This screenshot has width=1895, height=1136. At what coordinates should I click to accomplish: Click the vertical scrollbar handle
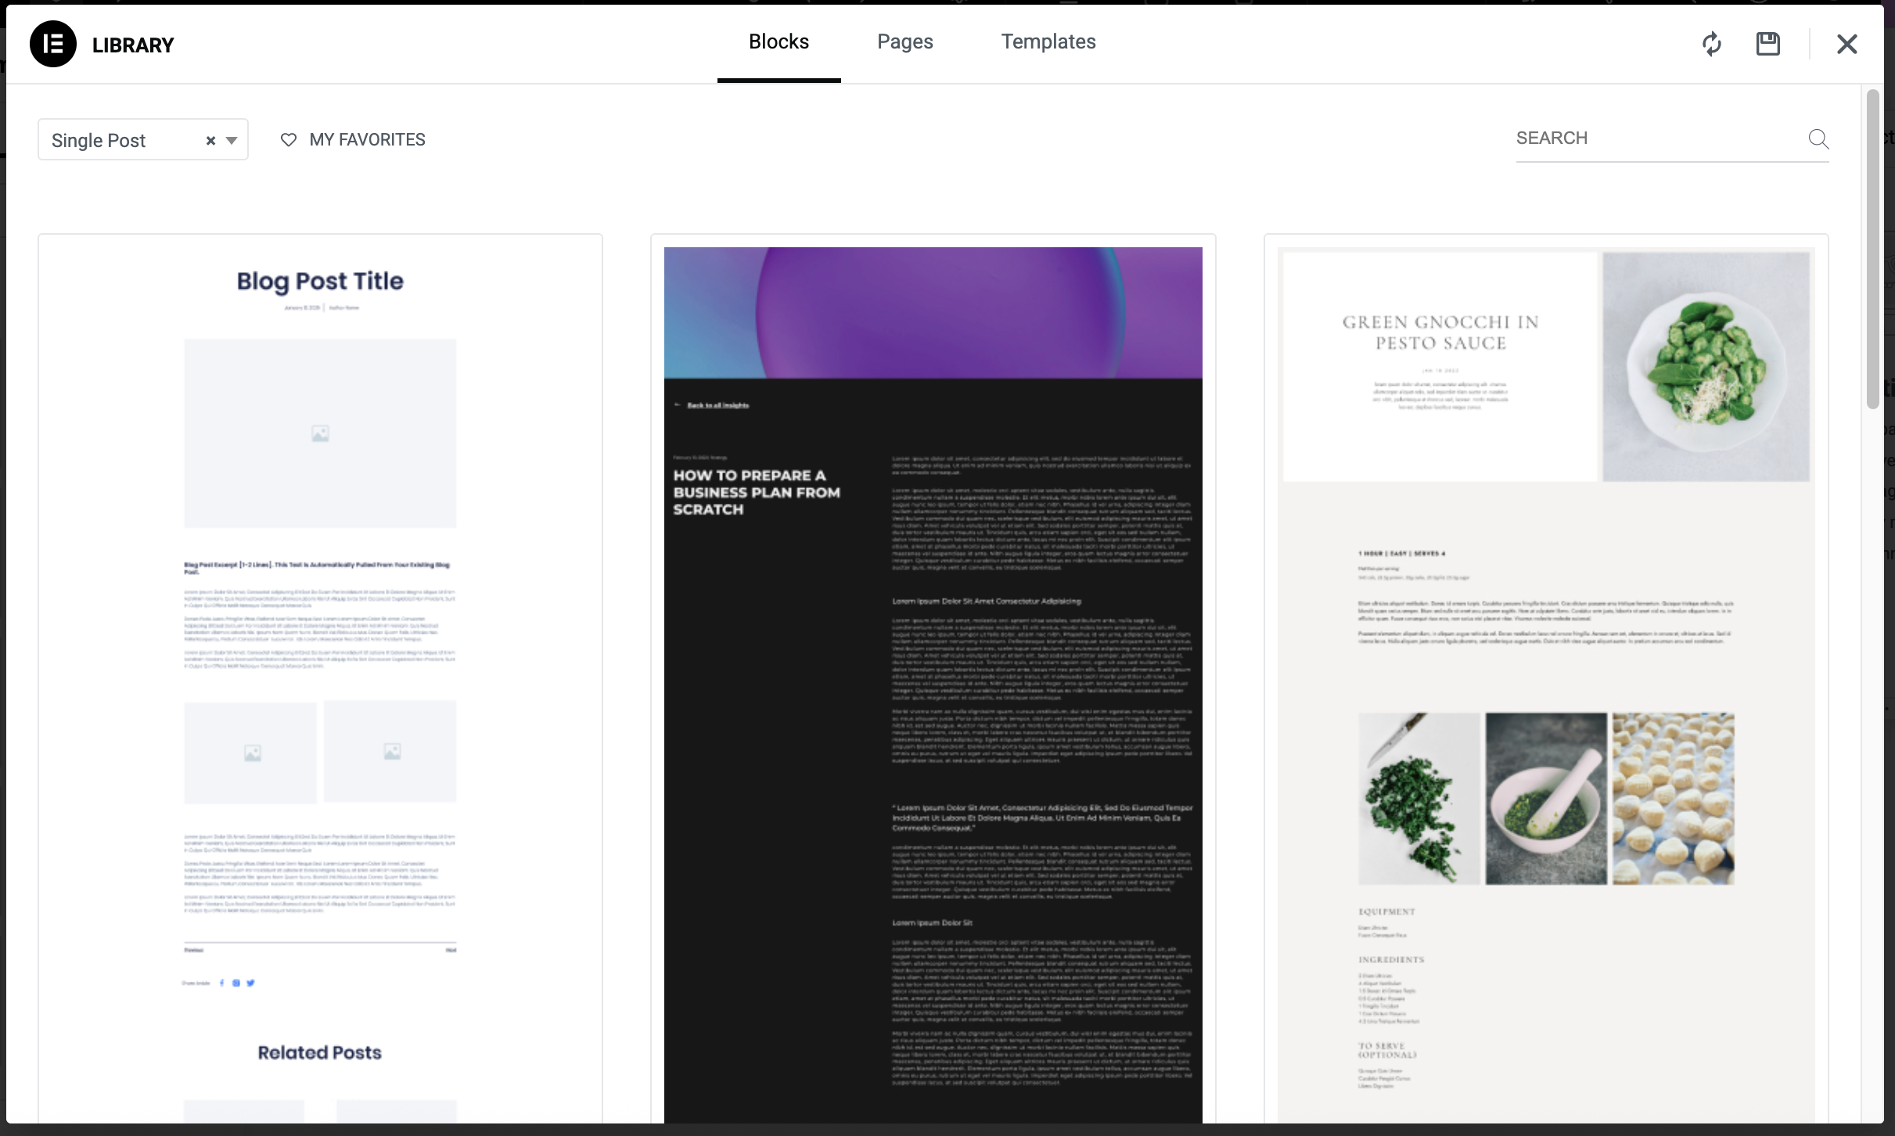point(1872,250)
